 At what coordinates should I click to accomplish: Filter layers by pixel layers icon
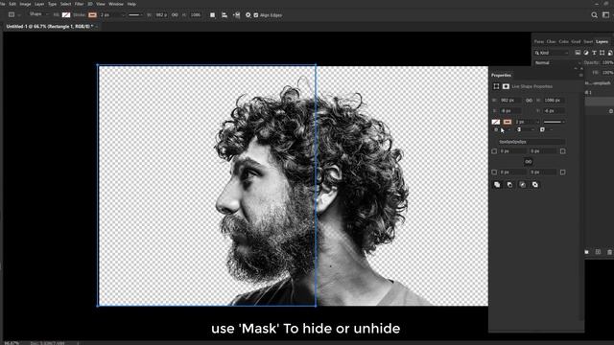[578, 53]
